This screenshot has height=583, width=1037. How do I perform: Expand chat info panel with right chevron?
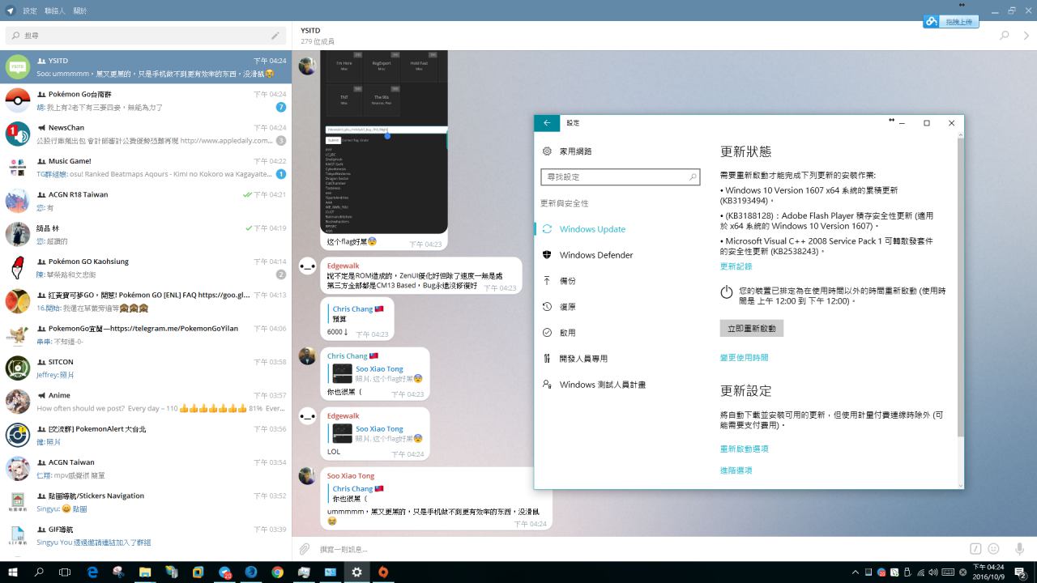click(1027, 36)
